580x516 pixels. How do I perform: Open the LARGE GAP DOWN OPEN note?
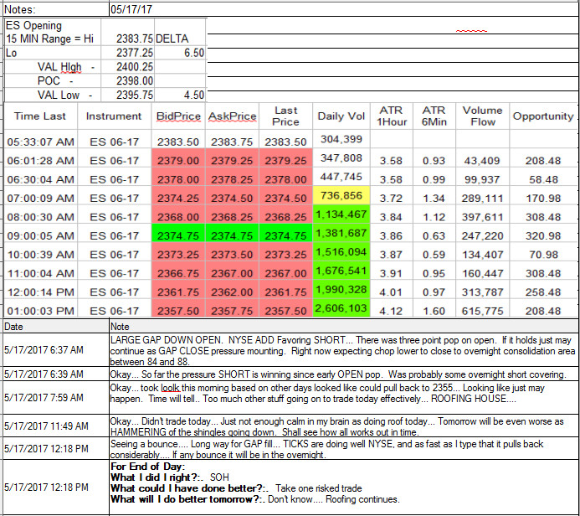coord(342,350)
